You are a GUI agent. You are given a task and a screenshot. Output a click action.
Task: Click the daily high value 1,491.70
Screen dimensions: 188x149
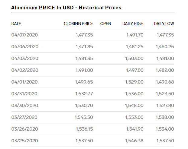click(x=134, y=35)
